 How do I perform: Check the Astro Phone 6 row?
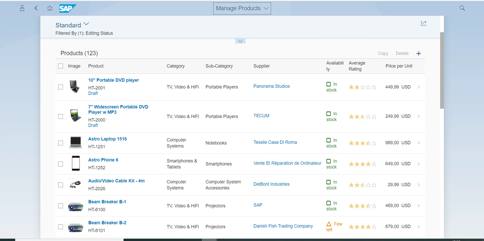pos(61,164)
